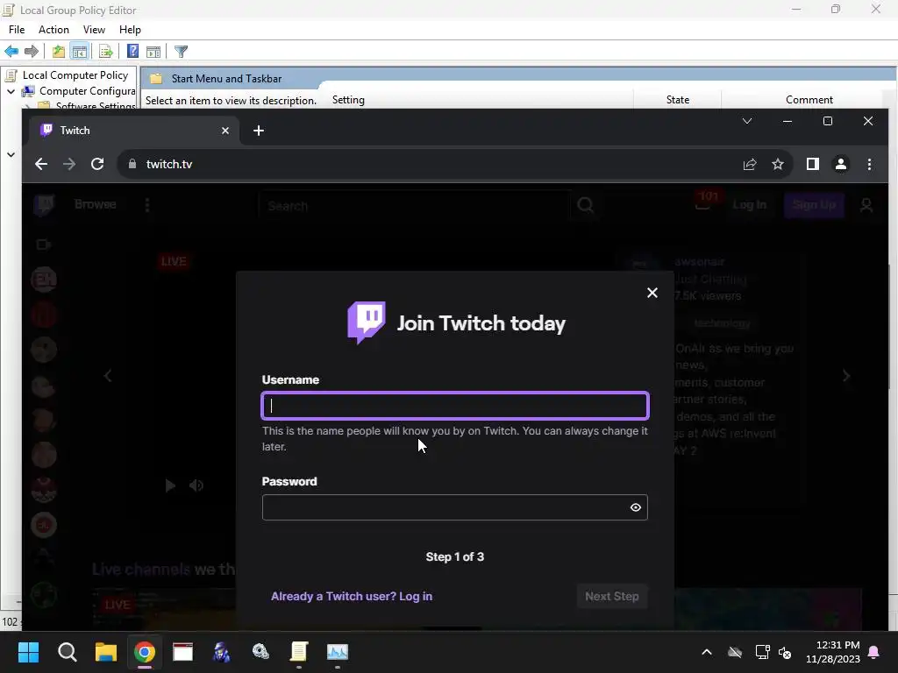This screenshot has width=898, height=673.
Task: Open Windows taskbar Search
Action: click(x=67, y=652)
